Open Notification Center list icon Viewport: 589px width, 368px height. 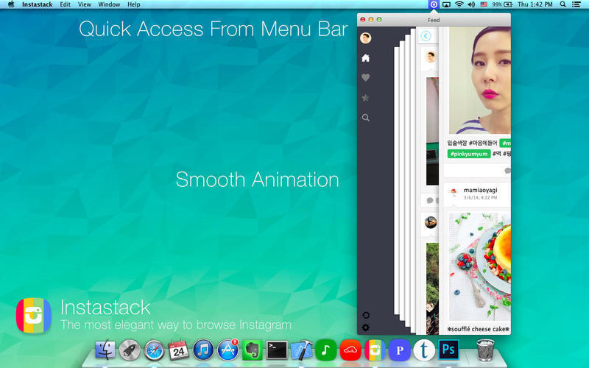(576, 4)
